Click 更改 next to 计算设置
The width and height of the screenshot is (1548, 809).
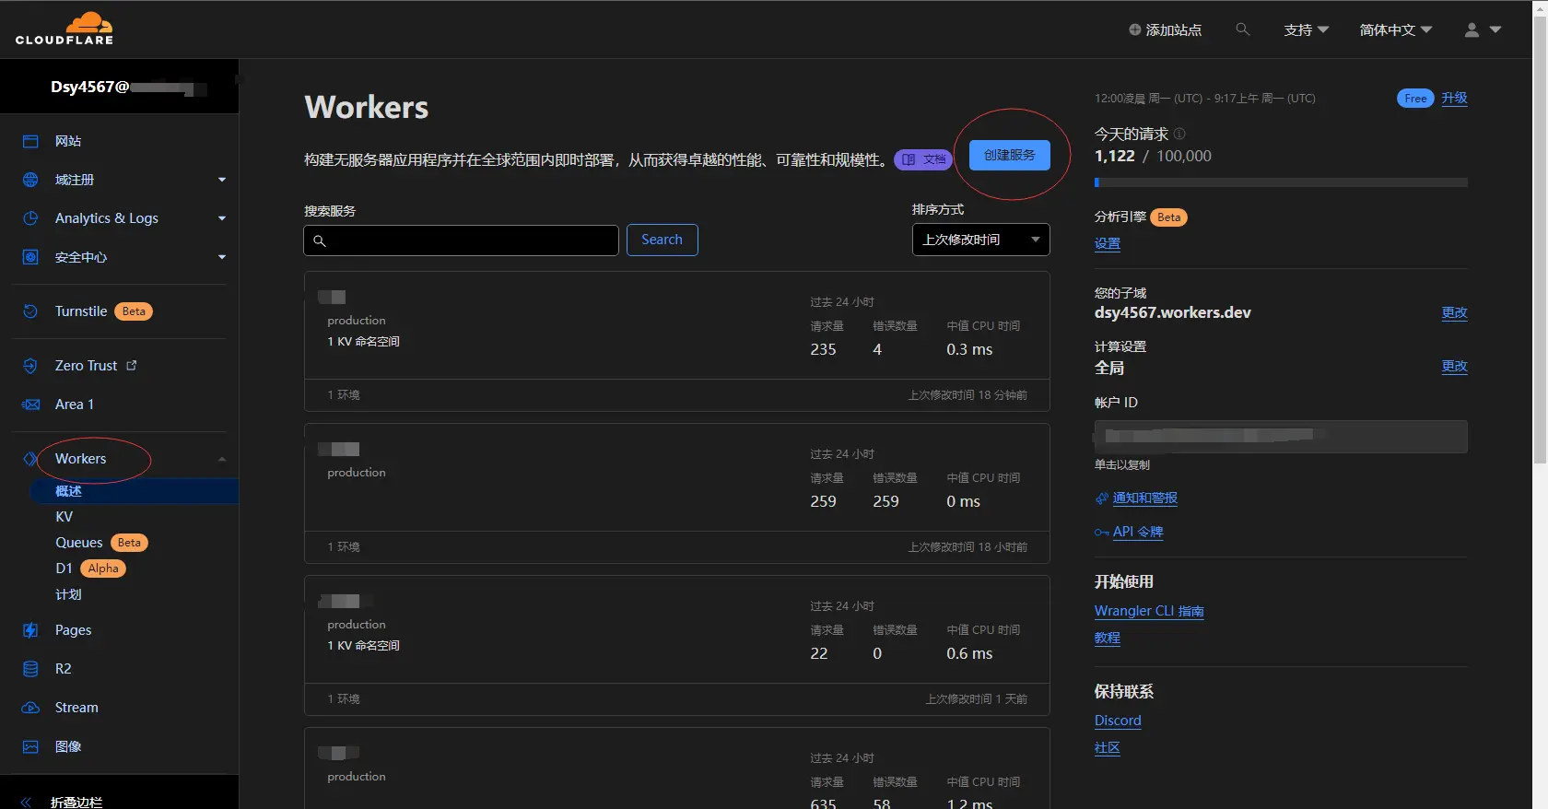[x=1454, y=366]
